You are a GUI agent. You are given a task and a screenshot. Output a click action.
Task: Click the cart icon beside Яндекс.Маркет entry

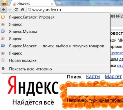[x=3, y=46]
